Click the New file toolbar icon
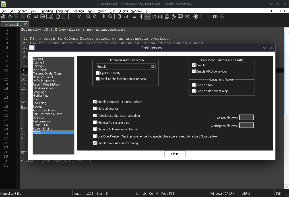Screen dimensions: 289x197 click(x=3, y=16)
